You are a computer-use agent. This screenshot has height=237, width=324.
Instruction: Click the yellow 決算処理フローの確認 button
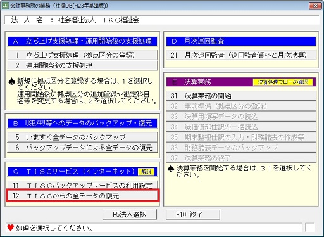coord(283,82)
